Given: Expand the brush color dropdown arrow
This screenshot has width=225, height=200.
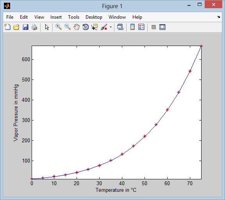Looking at the screenshot, I should click(111, 27).
